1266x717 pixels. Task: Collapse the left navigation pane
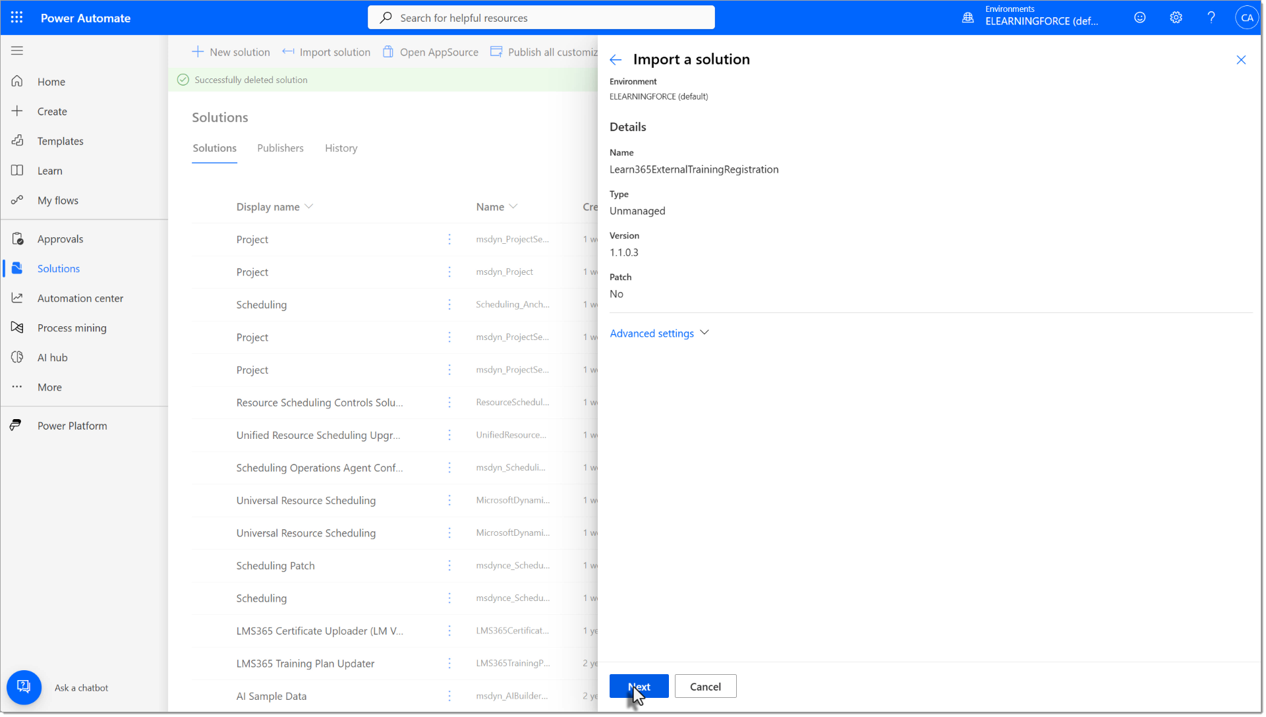(x=16, y=50)
